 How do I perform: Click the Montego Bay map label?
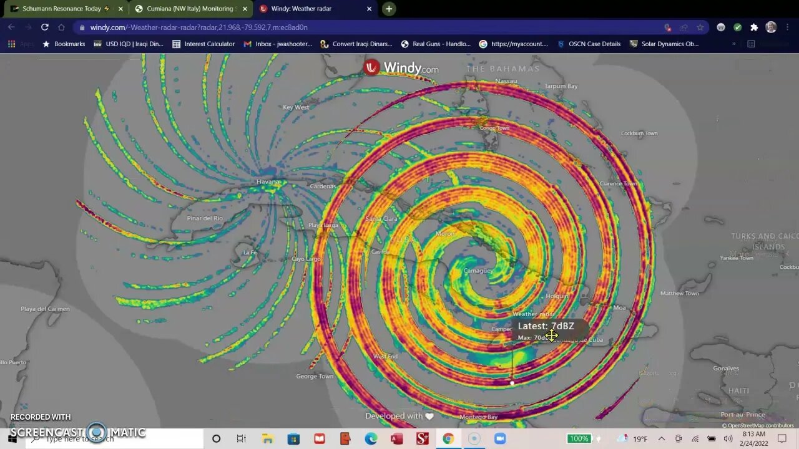click(x=479, y=417)
